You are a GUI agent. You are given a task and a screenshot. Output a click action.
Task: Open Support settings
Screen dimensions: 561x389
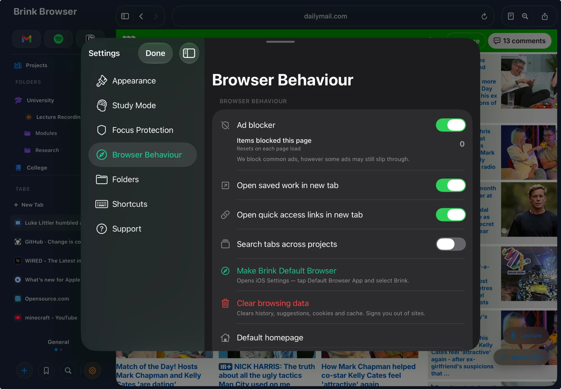142,229
